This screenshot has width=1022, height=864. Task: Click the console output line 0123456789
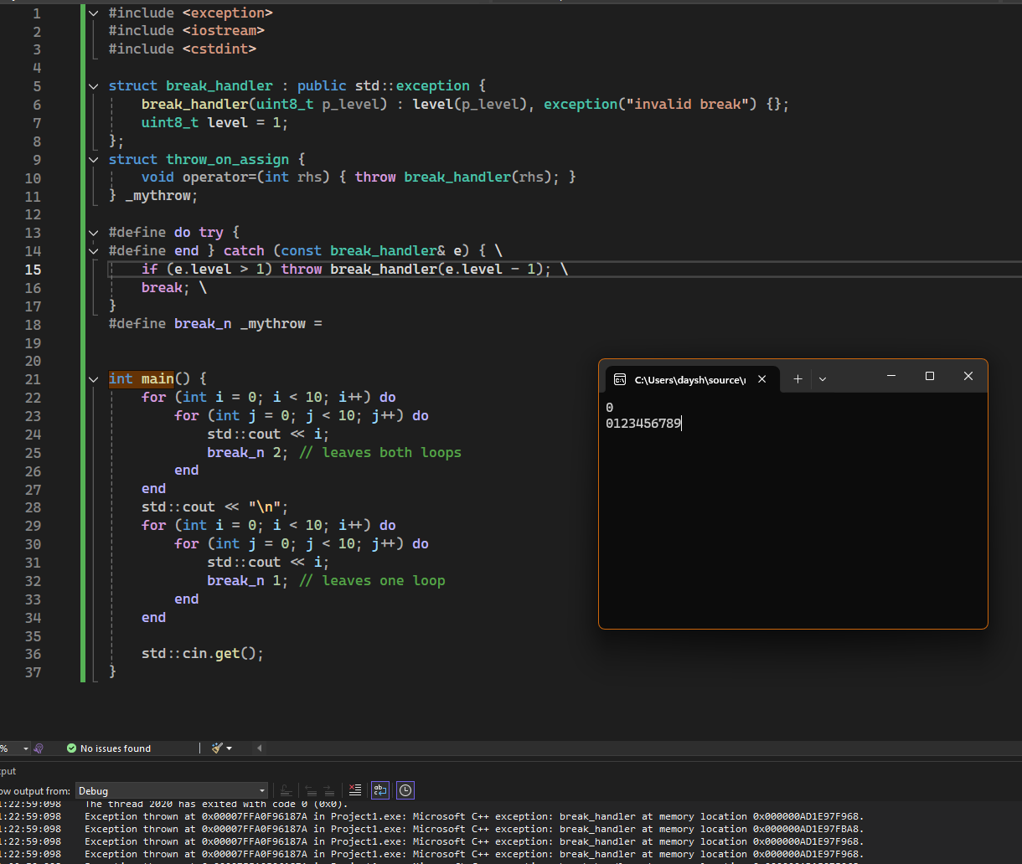(x=643, y=424)
